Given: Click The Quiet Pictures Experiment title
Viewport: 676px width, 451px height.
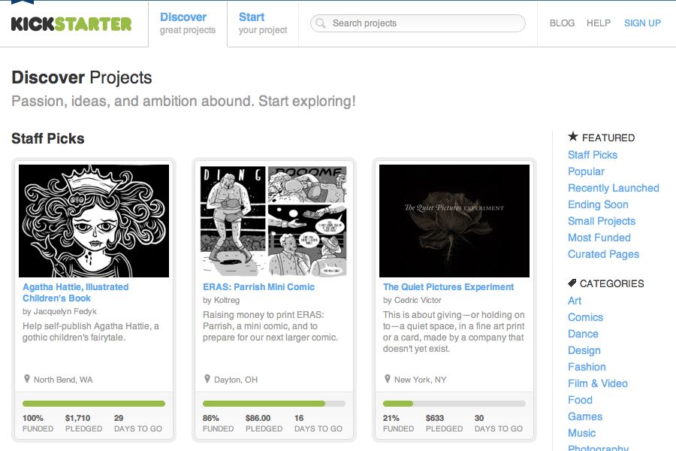Looking at the screenshot, I should tap(448, 287).
